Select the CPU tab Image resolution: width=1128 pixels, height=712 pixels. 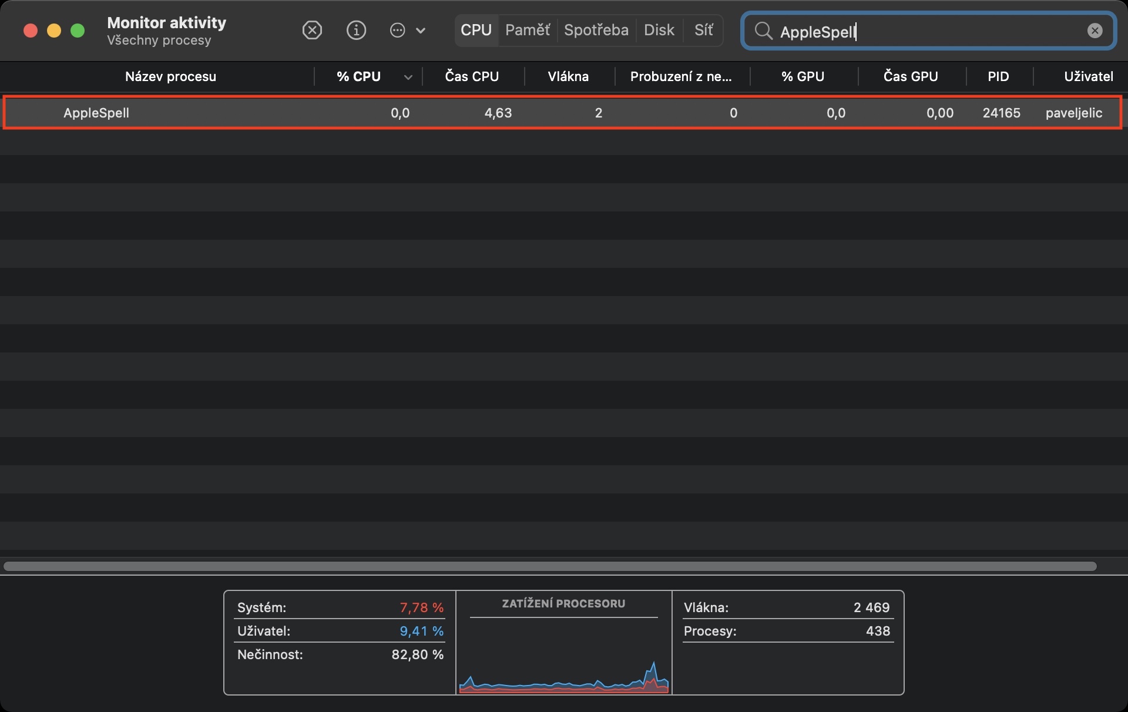coord(476,30)
